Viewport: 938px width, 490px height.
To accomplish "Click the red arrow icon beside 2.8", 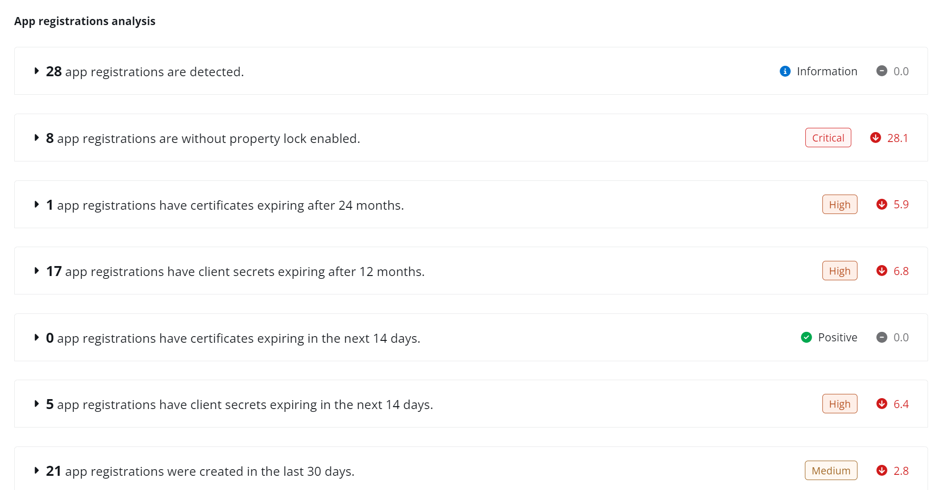I will tap(882, 471).
